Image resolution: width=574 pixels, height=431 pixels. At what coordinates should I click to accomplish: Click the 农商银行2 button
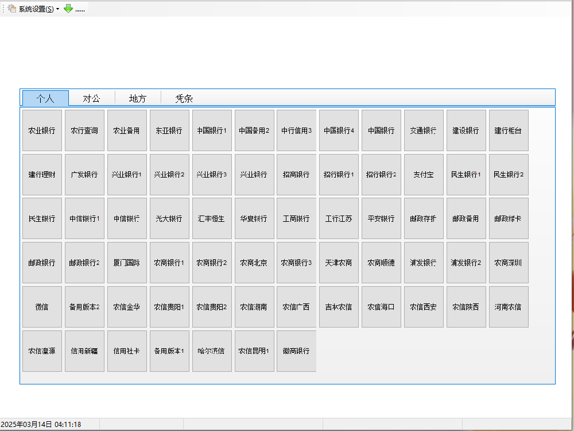pyautogui.click(x=212, y=263)
